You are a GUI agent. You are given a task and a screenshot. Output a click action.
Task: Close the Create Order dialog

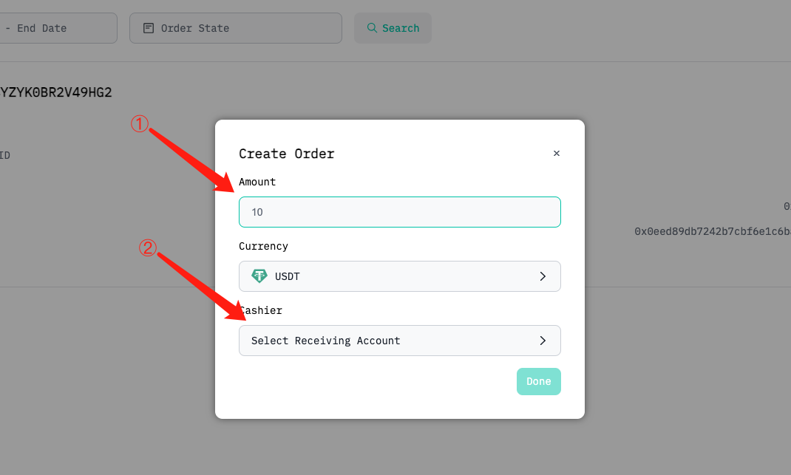click(557, 153)
